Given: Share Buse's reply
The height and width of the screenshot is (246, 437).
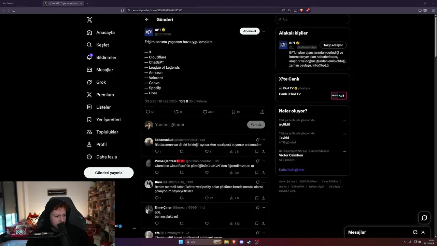Looking at the screenshot, I should 263,198.
